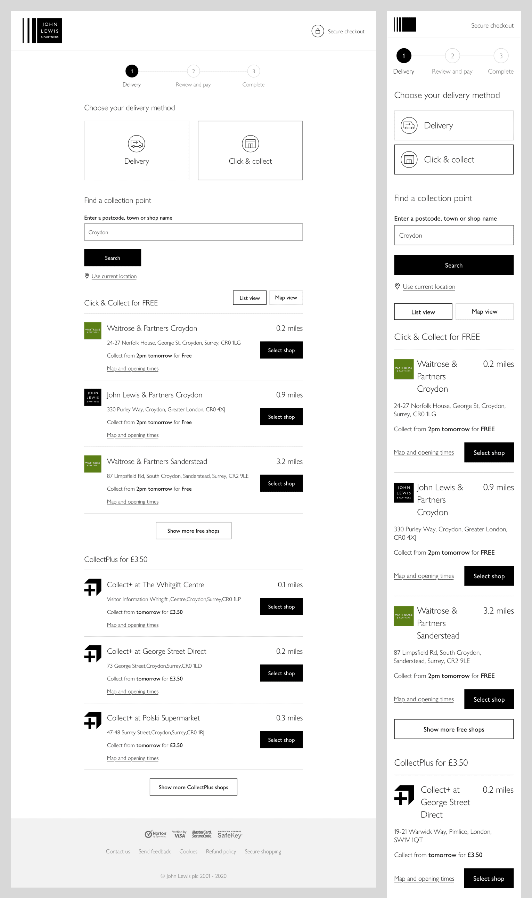Click the John Lewis logo in desktop header
The width and height of the screenshot is (532, 898).
pos(42,31)
